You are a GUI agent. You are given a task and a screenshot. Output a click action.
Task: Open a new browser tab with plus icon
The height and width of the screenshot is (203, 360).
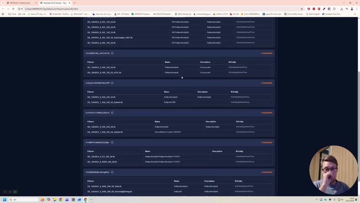pos(74,3)
